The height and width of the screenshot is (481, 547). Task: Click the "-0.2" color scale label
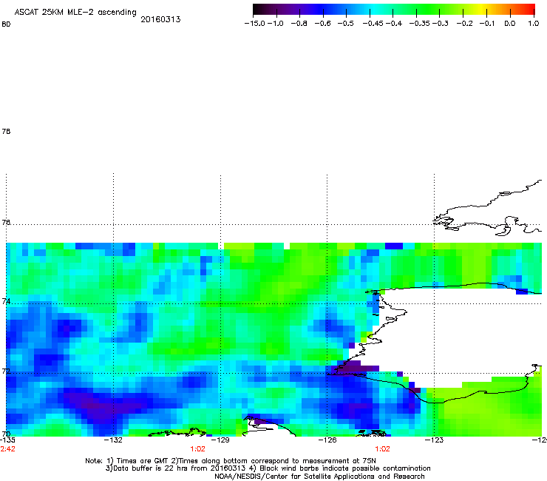[x=465, y=24]
